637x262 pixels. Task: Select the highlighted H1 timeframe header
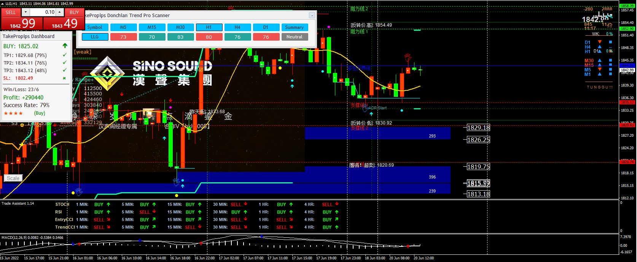pos(209,27)
